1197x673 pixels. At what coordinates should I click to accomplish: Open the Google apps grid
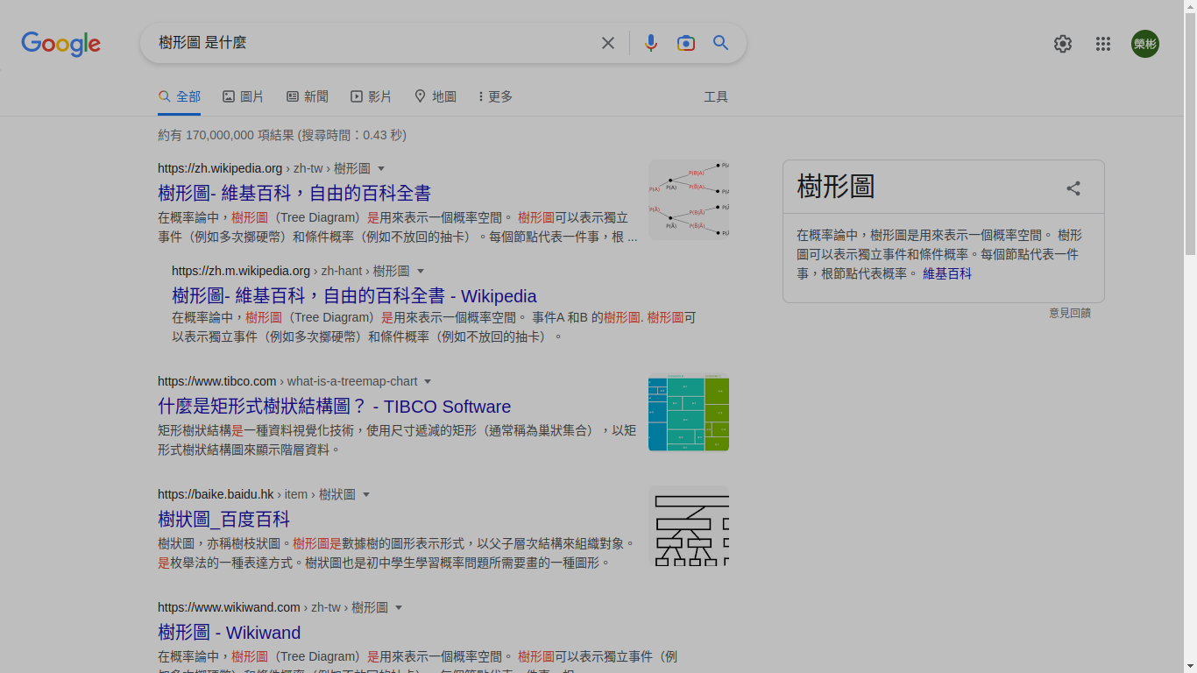(x=1102, y=44)
